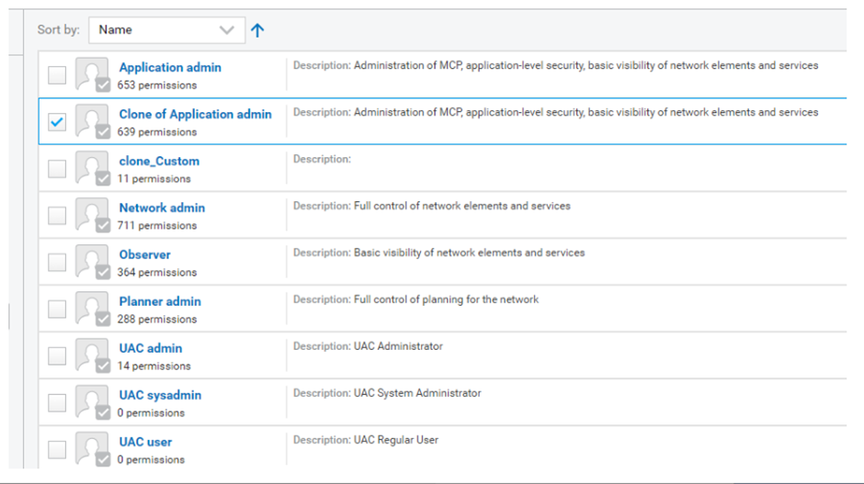Click the Observer role avatar icon
864x484 pixels.
pos(92,261)
